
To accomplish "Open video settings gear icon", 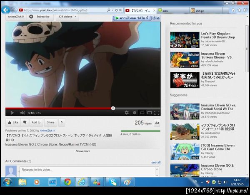I will click(127, 113).
